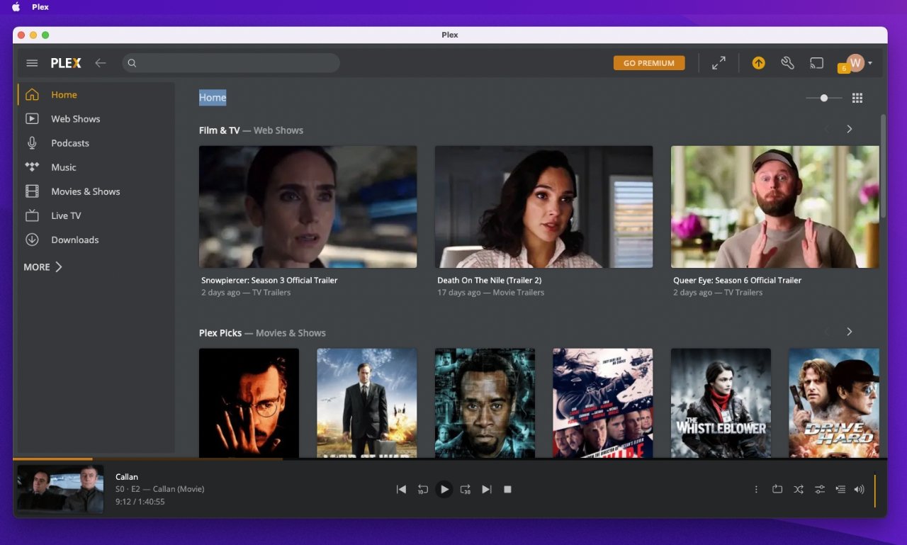
Task: Open the Plex Picks section heading
Action: point(262,333)
